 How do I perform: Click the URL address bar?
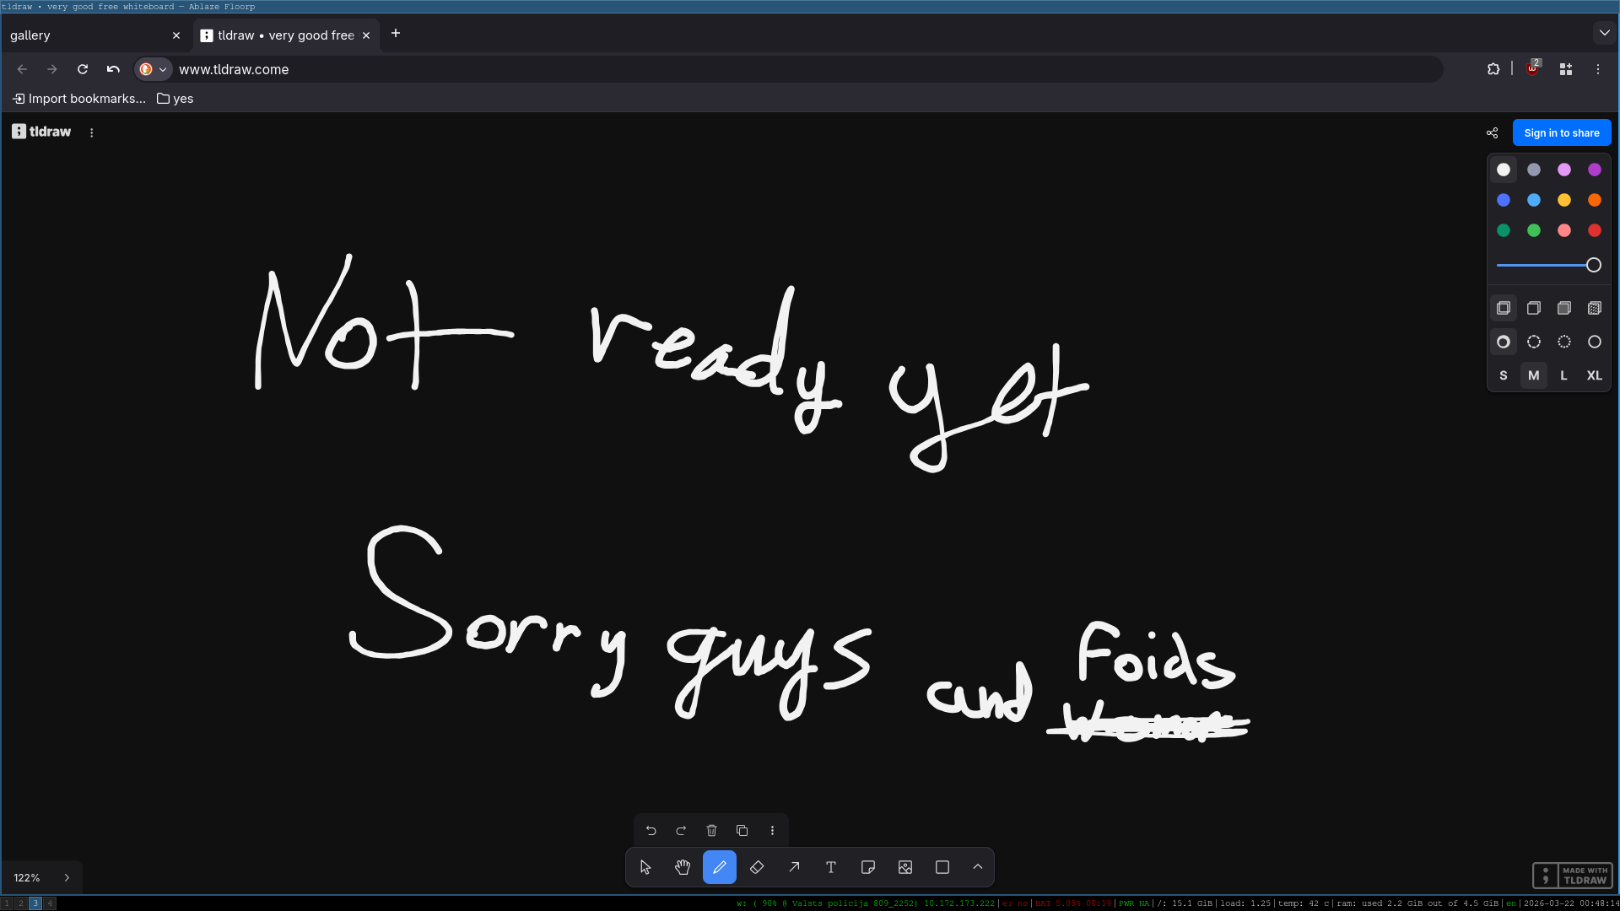[x=759, y=69]
